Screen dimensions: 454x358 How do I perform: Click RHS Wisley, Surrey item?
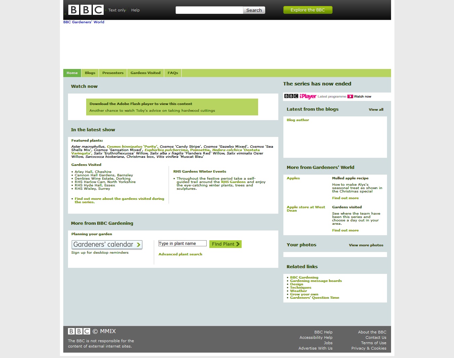92,189
